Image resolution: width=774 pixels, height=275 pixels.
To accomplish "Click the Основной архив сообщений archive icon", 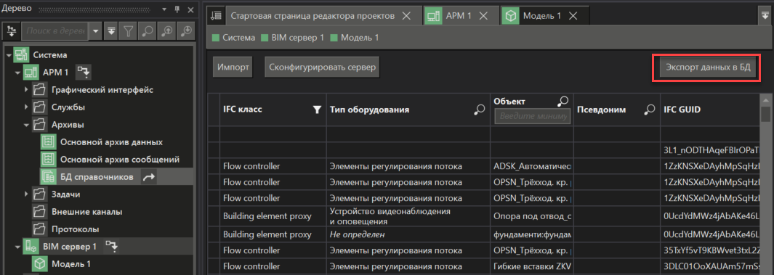I will click(x=48, y=160).
